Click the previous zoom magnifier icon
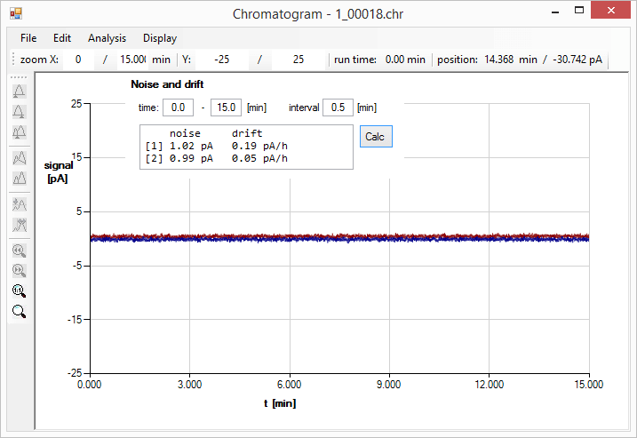This screenshot has width=637, height=438. [19, 250]
